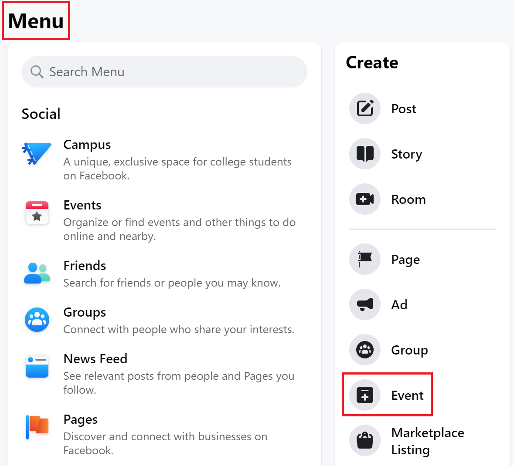The image size is (514, 466).
Task: Open the Campus icon in Social
Action: click(37, 153)
